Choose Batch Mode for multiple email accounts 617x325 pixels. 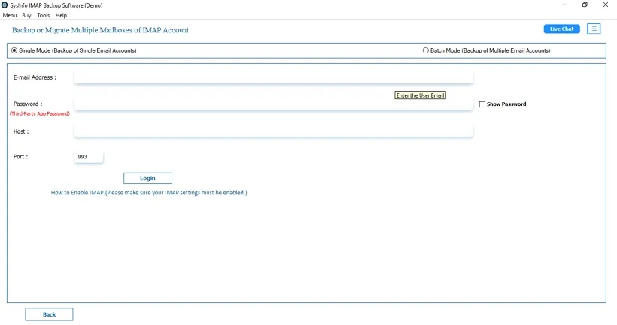[426, 50]
